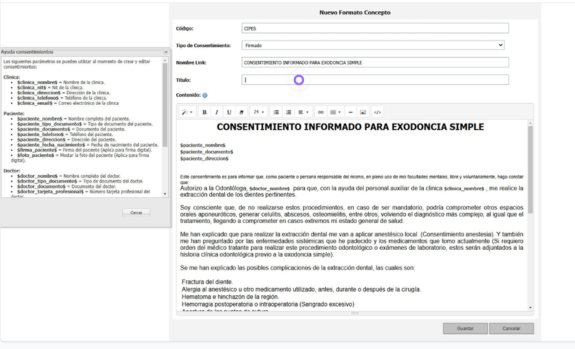Image resolution: width=575 pixels, height=349 pixels.
Task: Click '$clinica_nit$' in help list
Action: (x=31, y=87)
